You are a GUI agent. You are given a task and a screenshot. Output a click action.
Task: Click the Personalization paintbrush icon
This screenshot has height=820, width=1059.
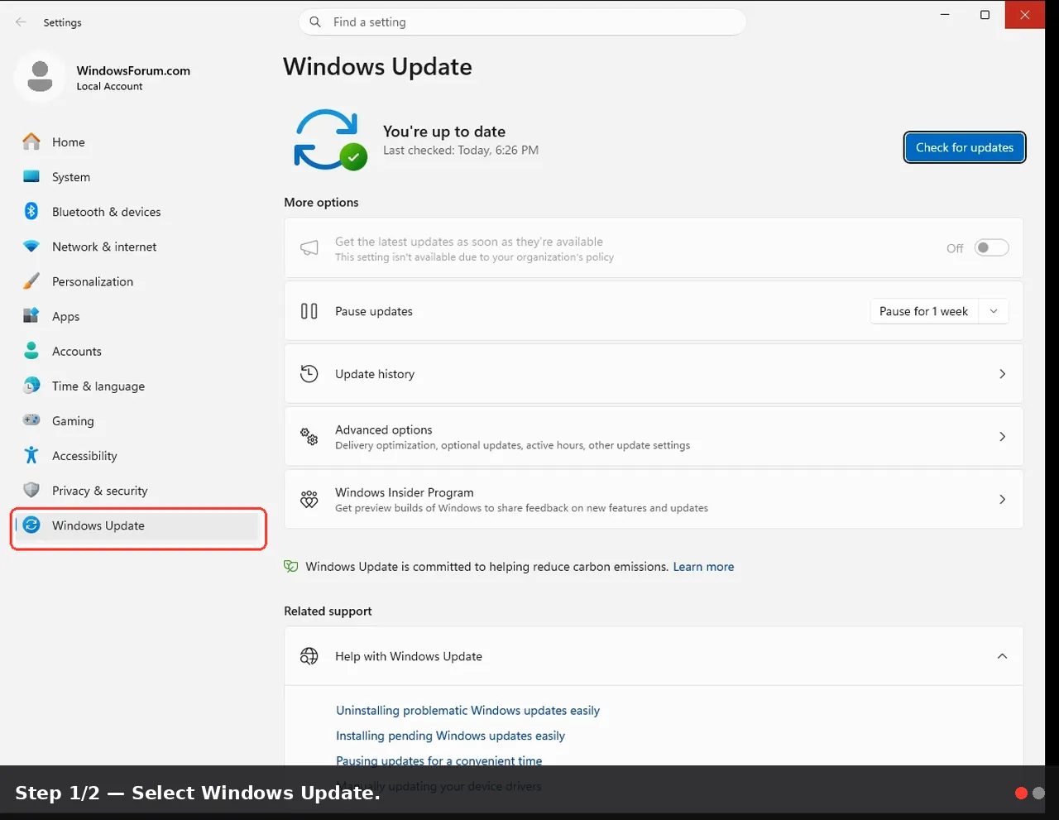click(31, 281)
